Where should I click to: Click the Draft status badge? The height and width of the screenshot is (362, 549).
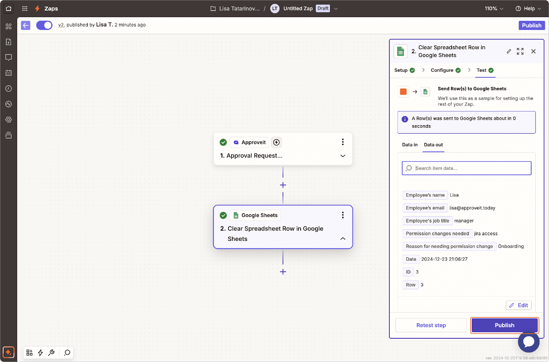pyautogui.click(x=323, y=9)
